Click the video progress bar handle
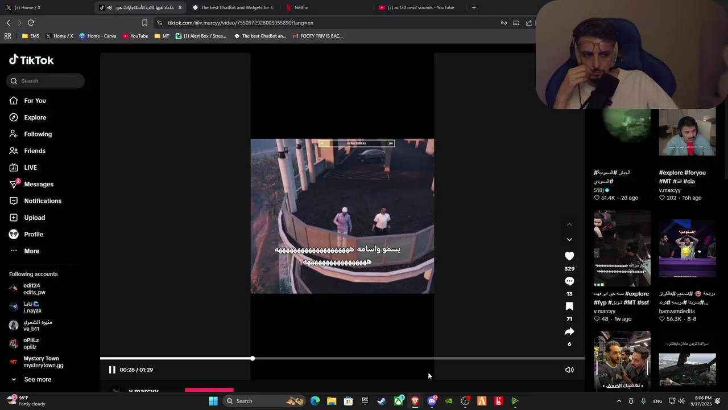 click(x=252, y=358)
